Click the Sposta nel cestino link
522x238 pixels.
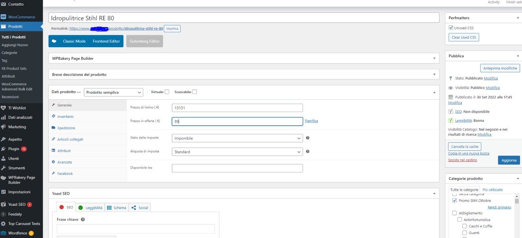462,160
